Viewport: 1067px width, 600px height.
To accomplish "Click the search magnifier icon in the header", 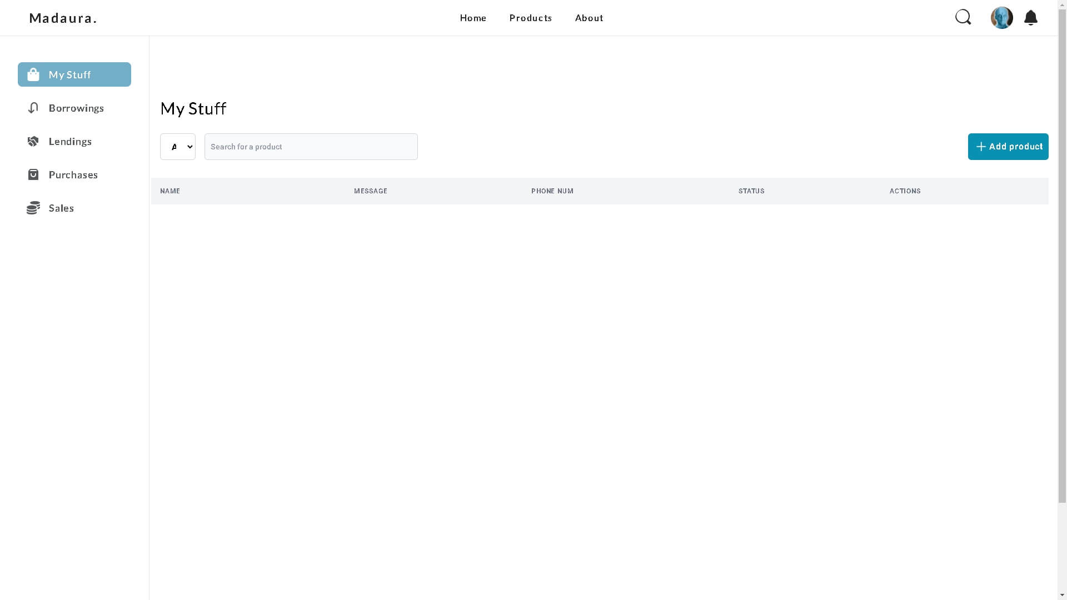I will 963,18.
